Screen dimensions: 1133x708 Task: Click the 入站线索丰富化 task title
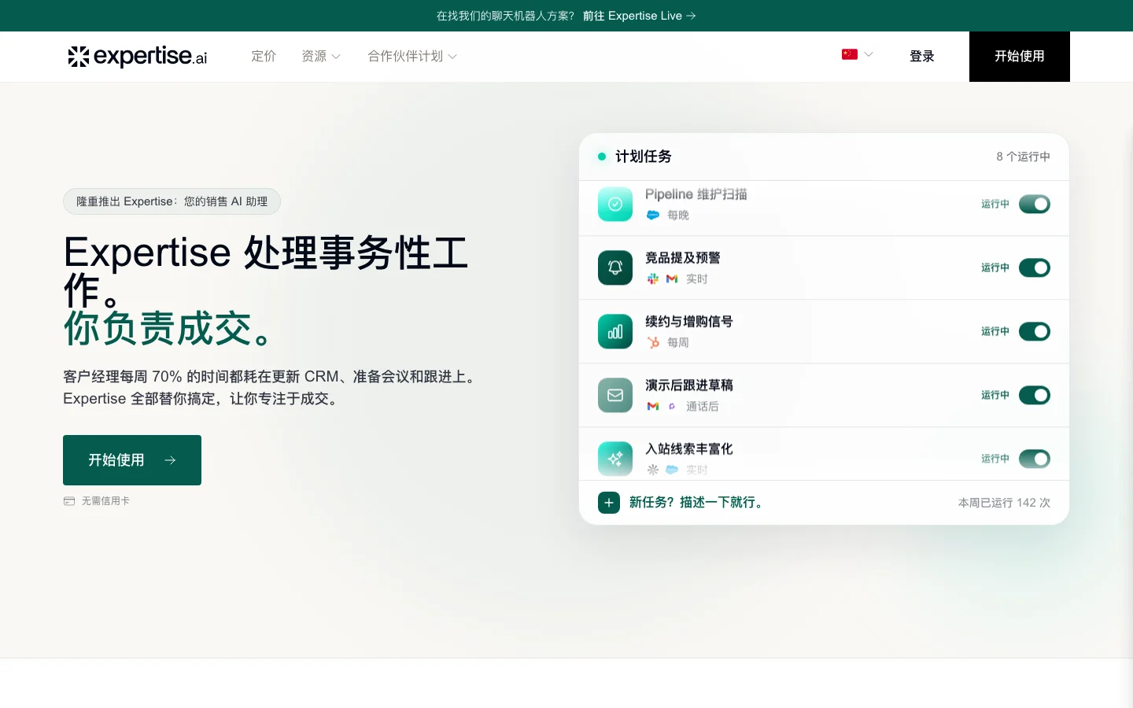[689, 449]
